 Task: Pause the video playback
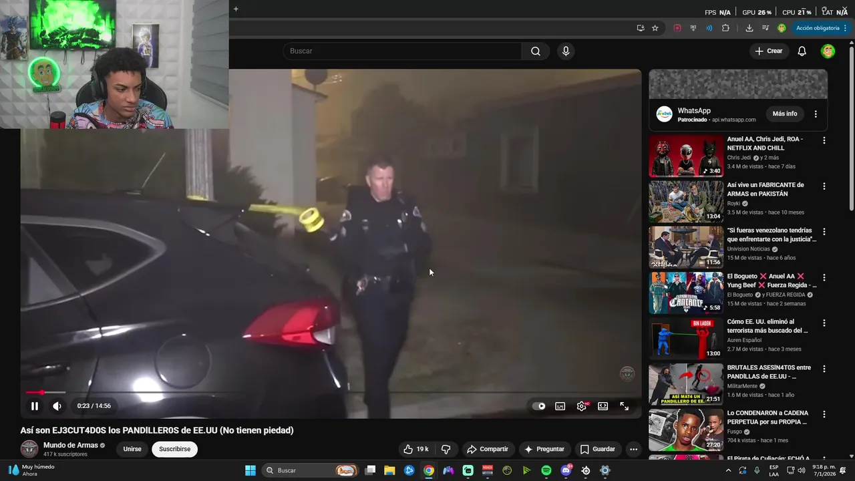click(x=34, y=406)
